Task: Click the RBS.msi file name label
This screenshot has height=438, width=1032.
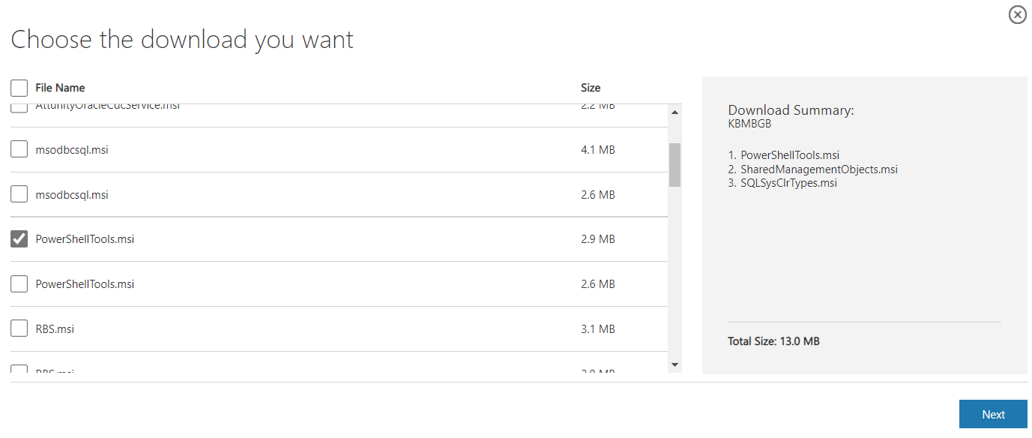Action: pos(55,329)
